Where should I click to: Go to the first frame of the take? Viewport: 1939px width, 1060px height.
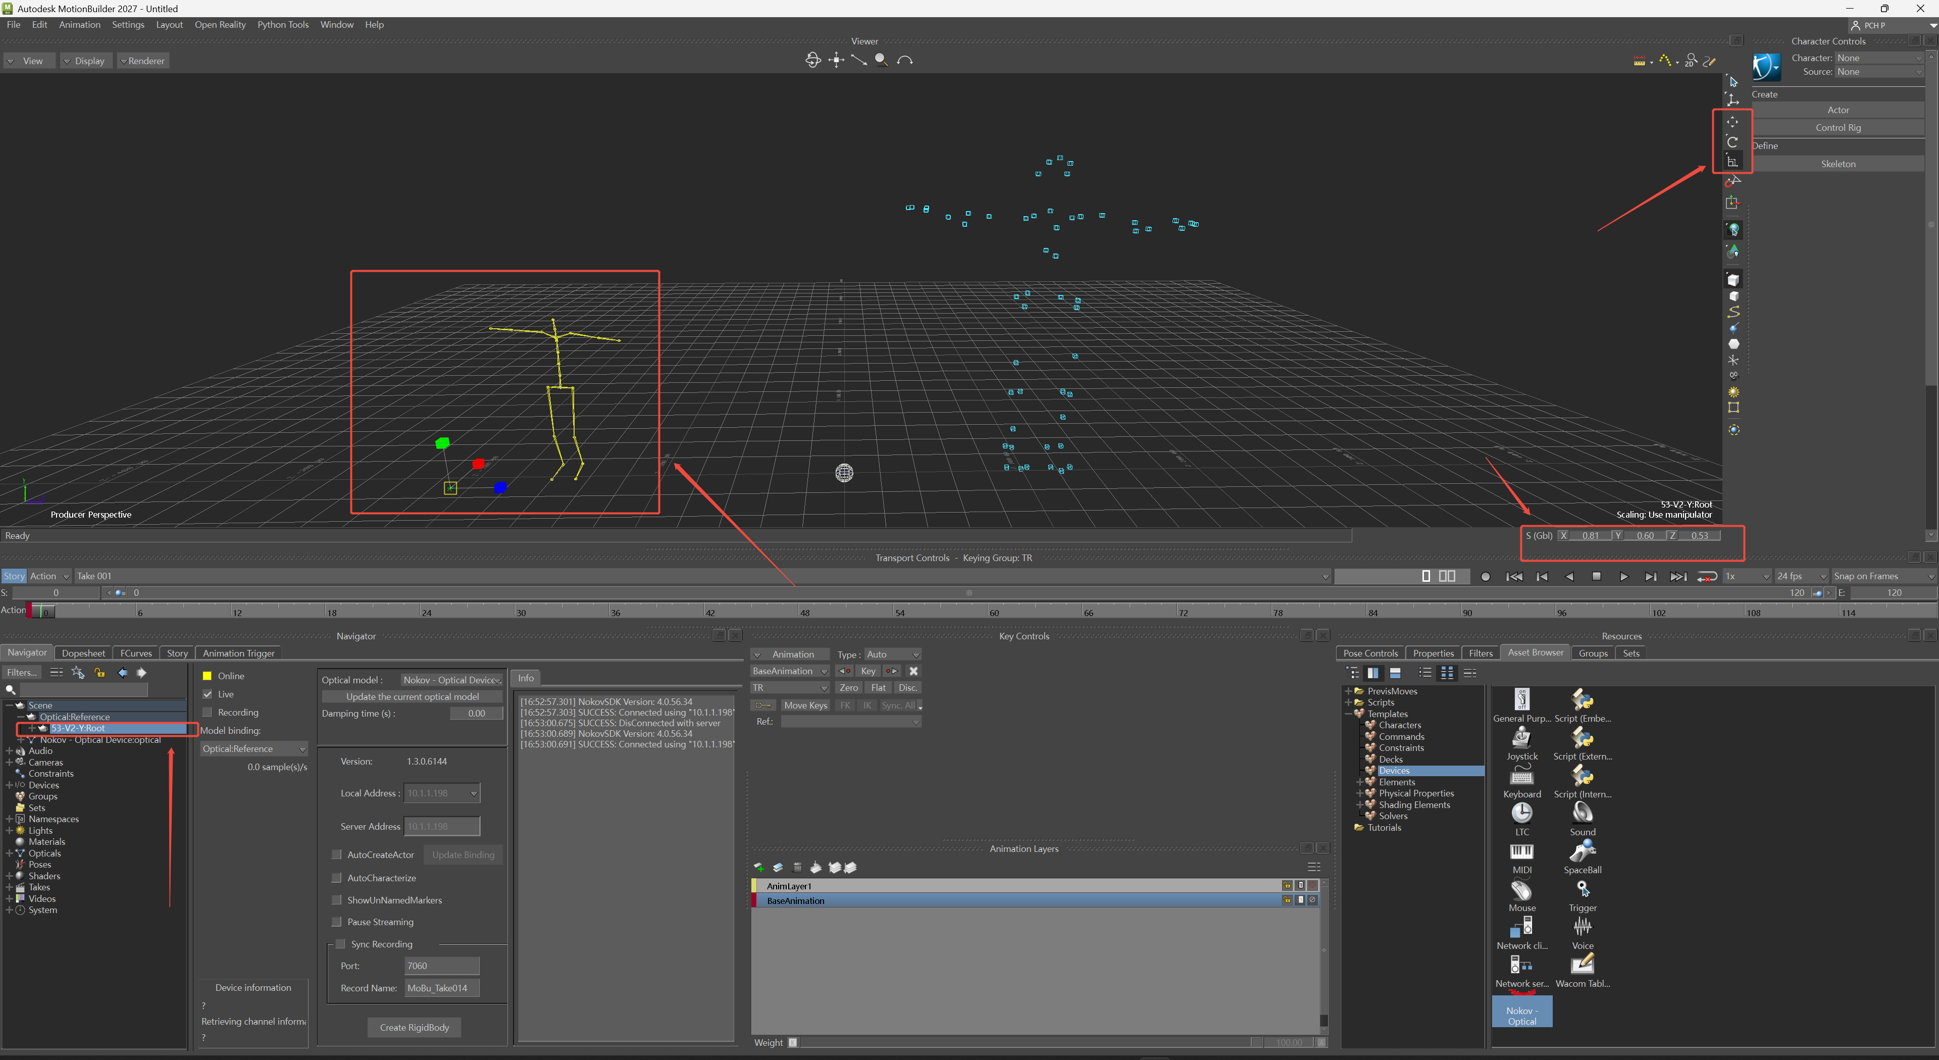tap(1514, 577)
